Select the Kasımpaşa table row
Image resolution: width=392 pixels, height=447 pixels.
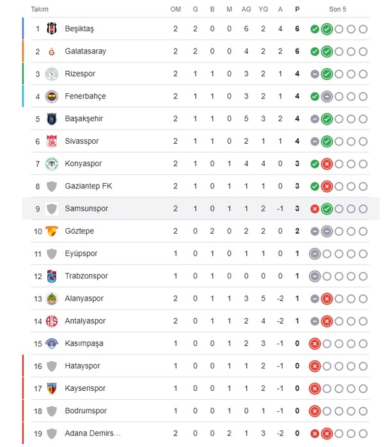tap(200, 344)
